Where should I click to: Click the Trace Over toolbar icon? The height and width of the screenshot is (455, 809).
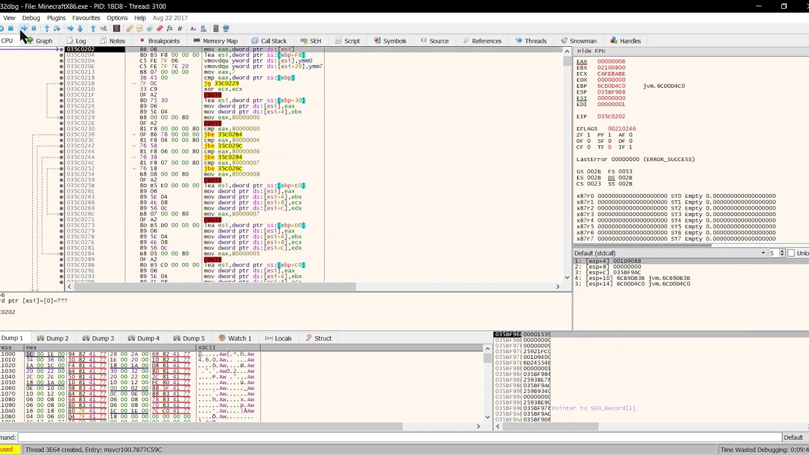click(x=80, y=28)
